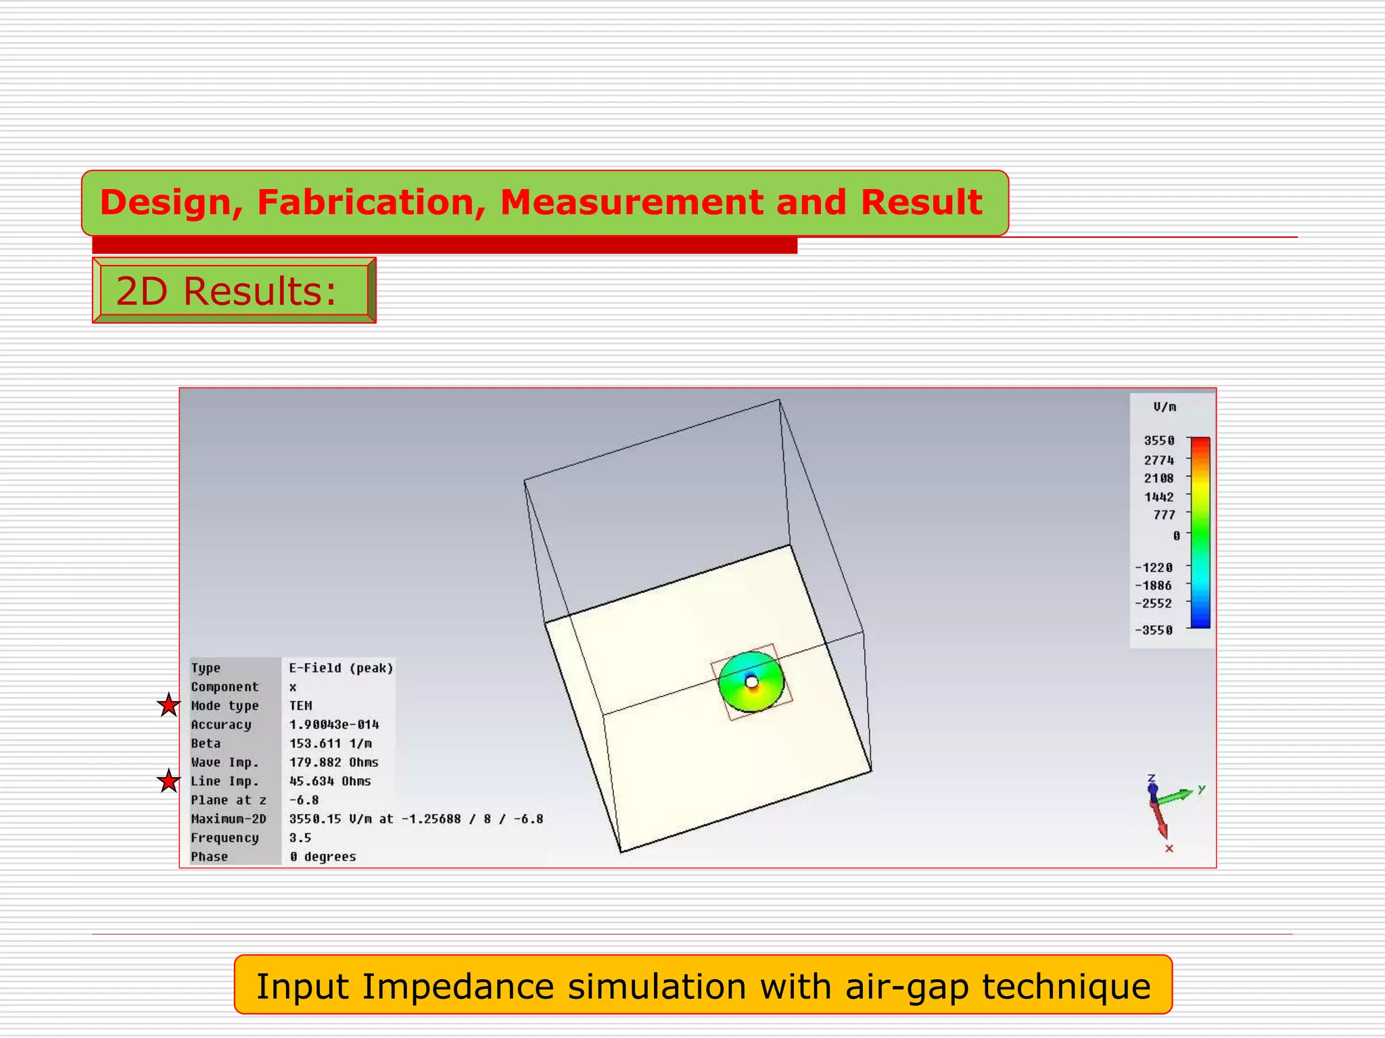Click the red star beside 'Mode type'
Image resolution: width=1385 pixels, height=1038 pixels.
tap(168, 705)
